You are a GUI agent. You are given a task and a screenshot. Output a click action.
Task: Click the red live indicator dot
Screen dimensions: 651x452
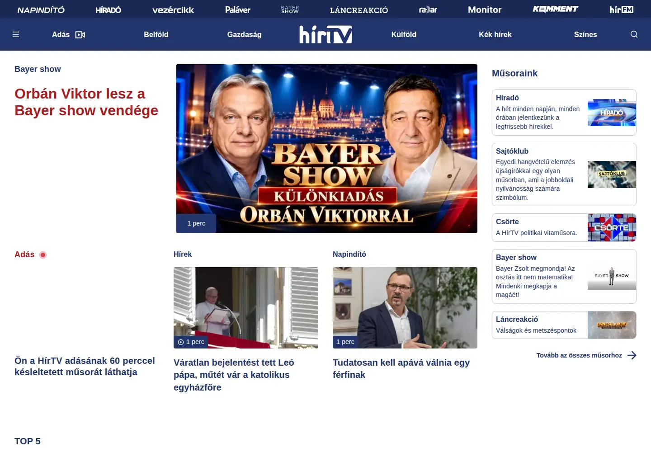(43, 255)
